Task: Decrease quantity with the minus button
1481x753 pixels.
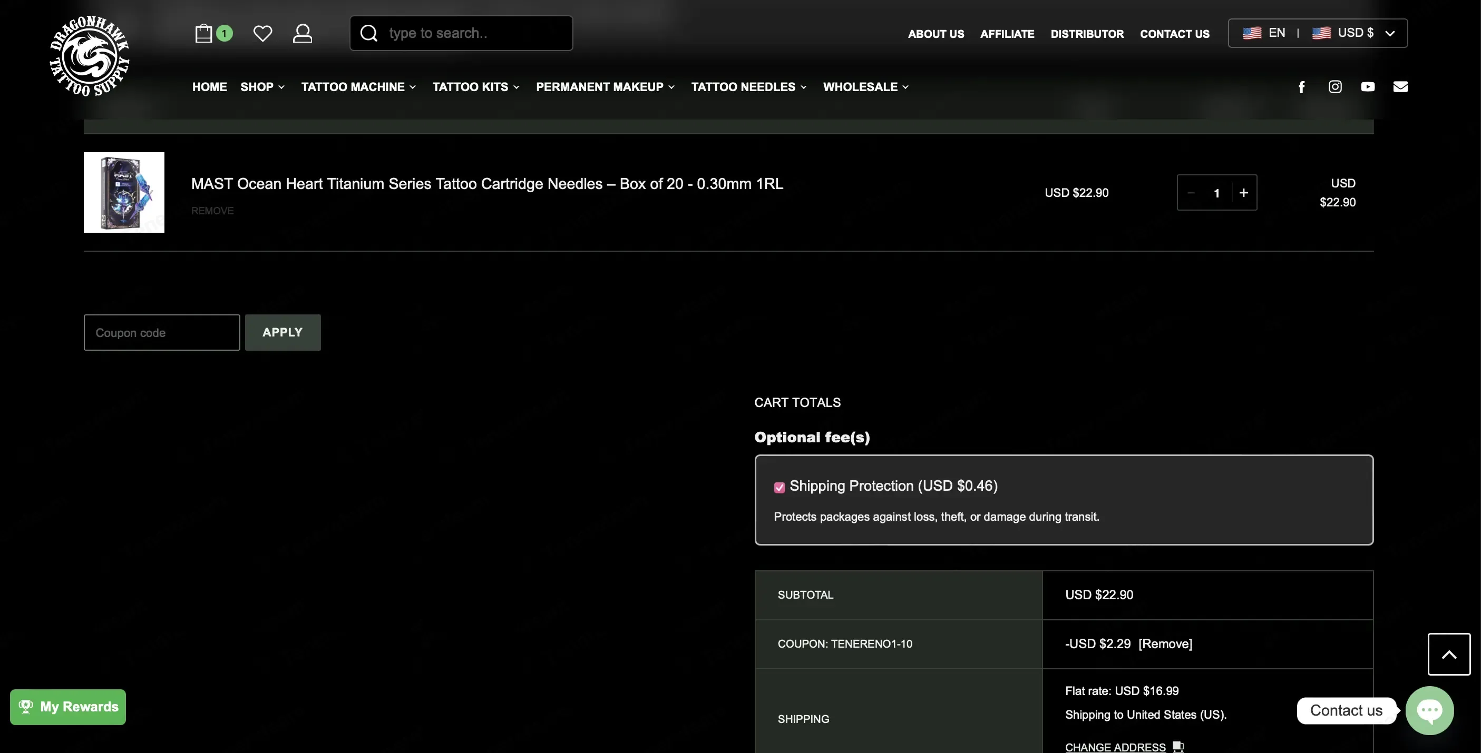Action: 1191,192
